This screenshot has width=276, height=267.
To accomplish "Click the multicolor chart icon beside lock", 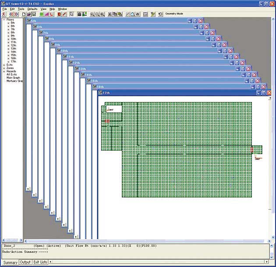I will coord(85,14).
